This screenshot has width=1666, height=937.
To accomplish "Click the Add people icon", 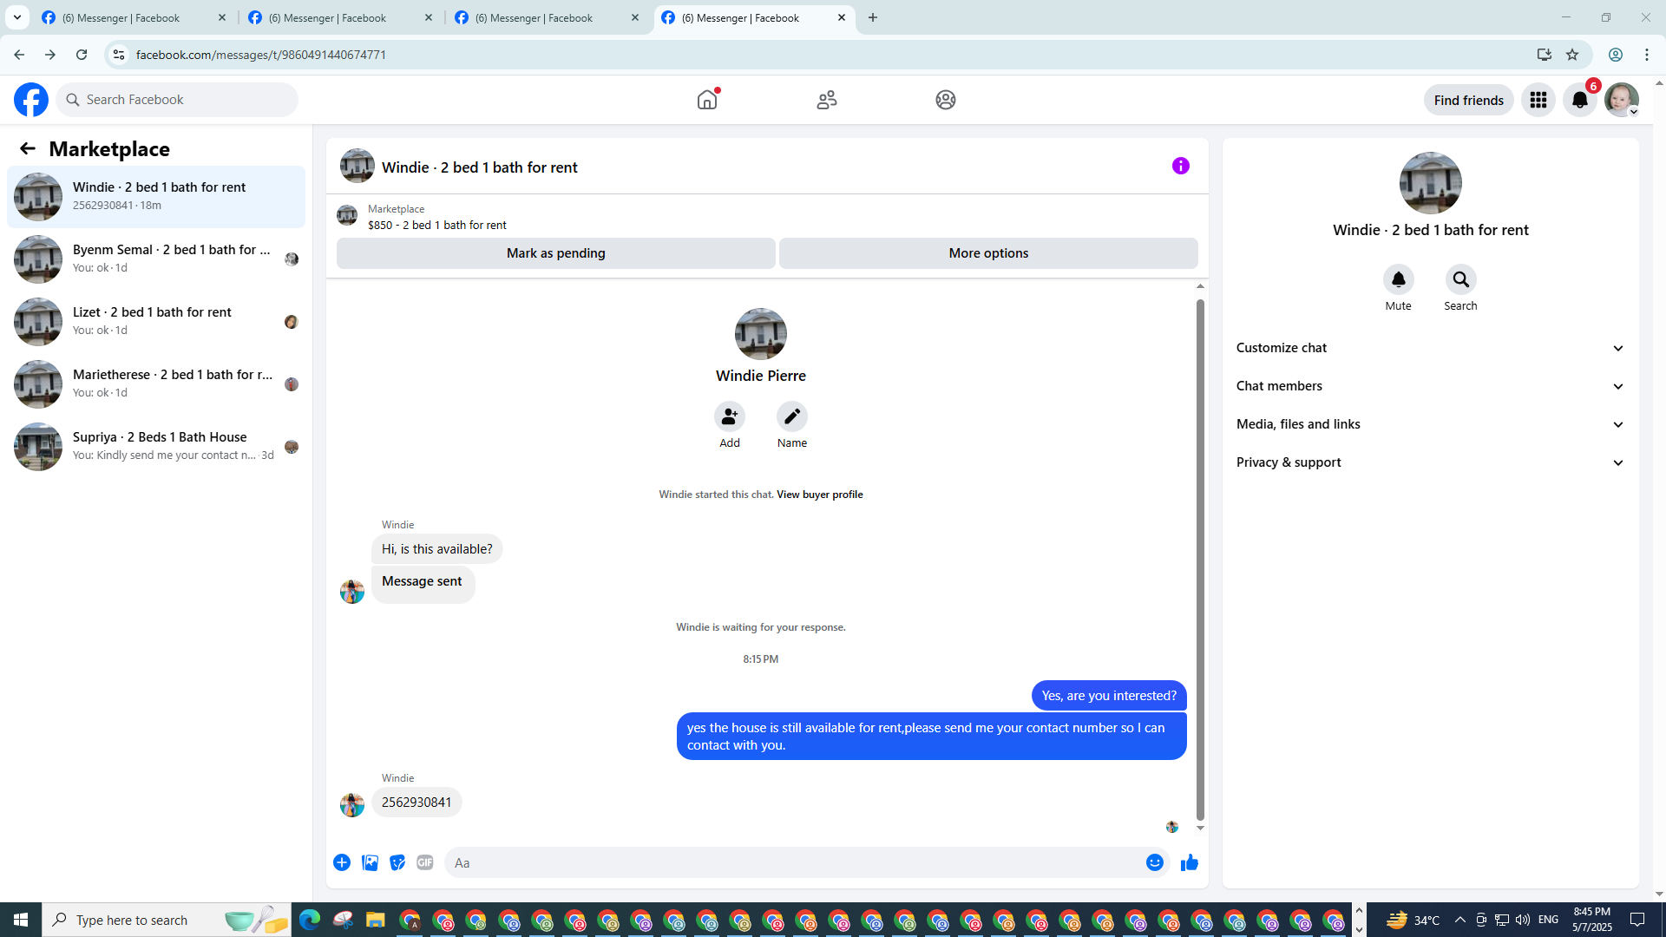I will (x=730, y=416).
